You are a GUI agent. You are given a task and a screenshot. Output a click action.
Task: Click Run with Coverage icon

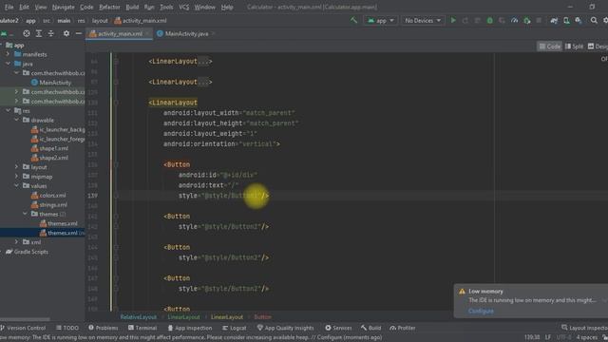(x=503, y=20)
